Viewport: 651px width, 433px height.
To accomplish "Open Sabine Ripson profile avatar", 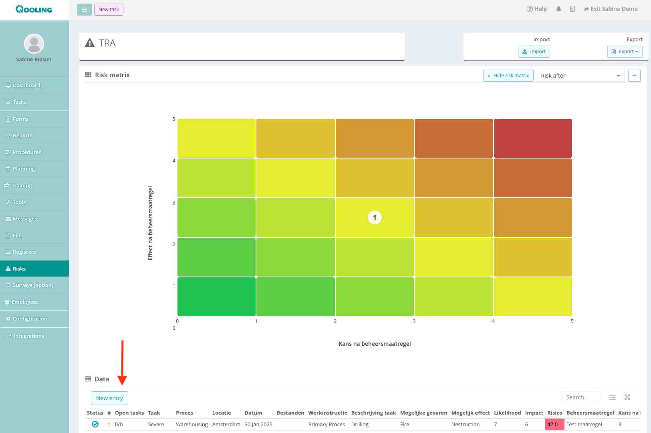I will tap(34, 44).
